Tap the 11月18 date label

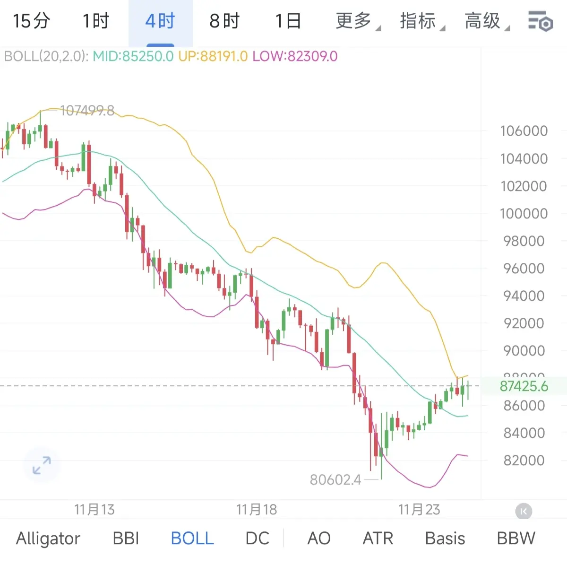click(x=257, y=510)
